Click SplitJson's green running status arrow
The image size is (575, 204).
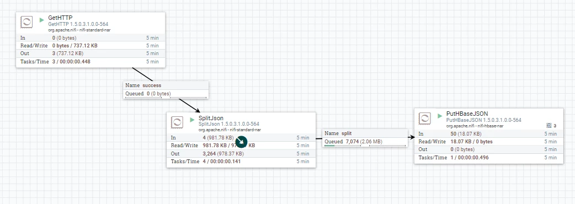click(192, 120)
